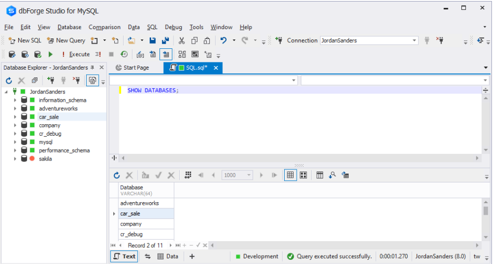Pin the Database Explorer panel
This screenshot has width=493, height=264.
point(92,68)
